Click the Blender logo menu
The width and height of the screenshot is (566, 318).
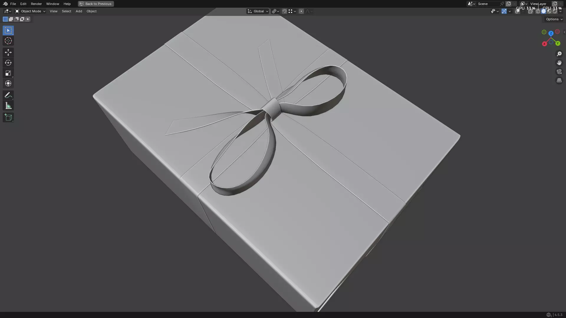tap(5, 4)
